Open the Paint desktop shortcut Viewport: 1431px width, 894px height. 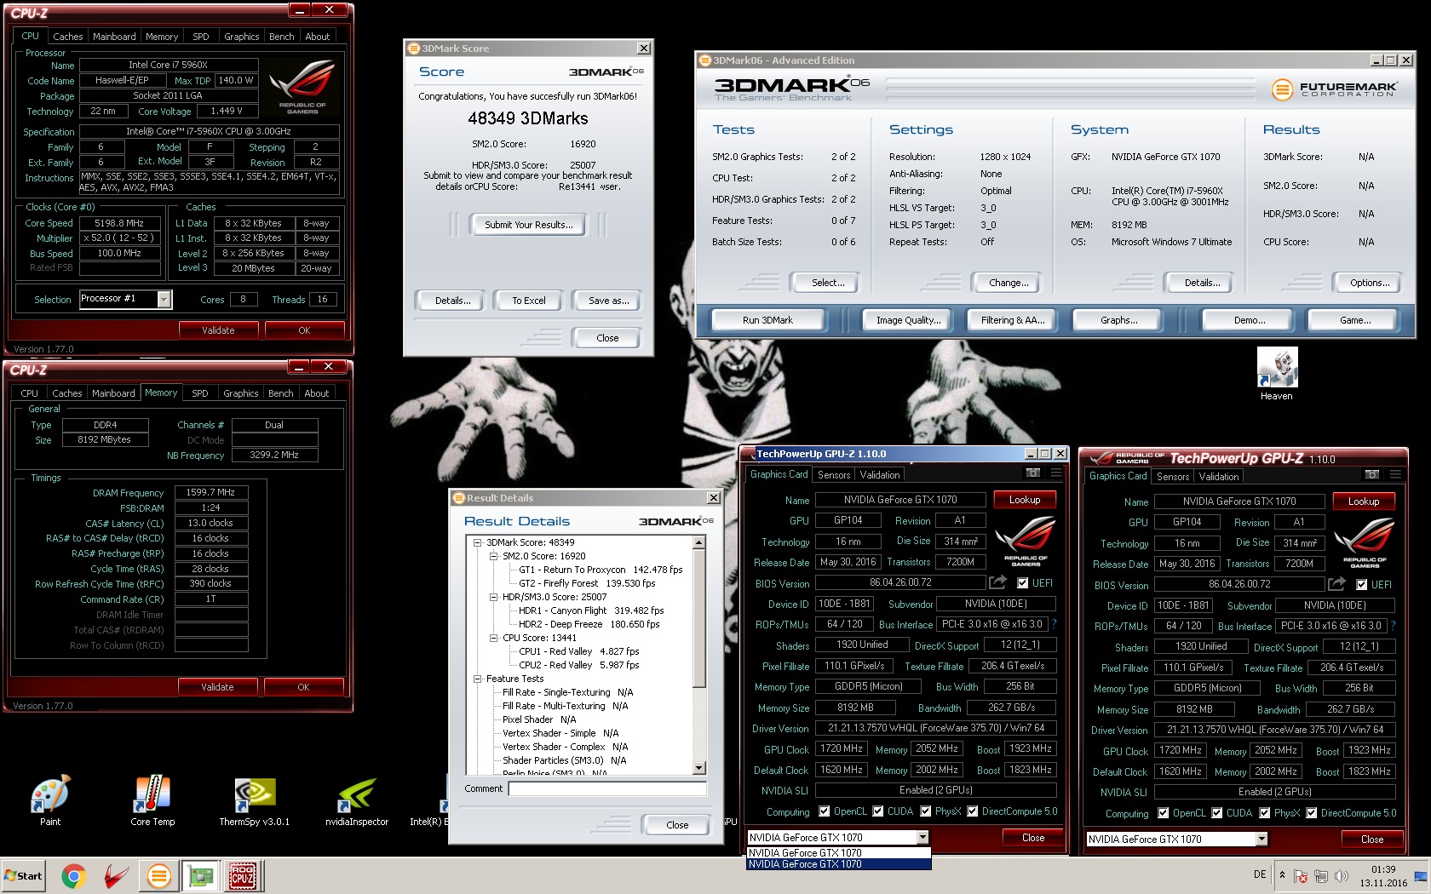click(50, 800)
